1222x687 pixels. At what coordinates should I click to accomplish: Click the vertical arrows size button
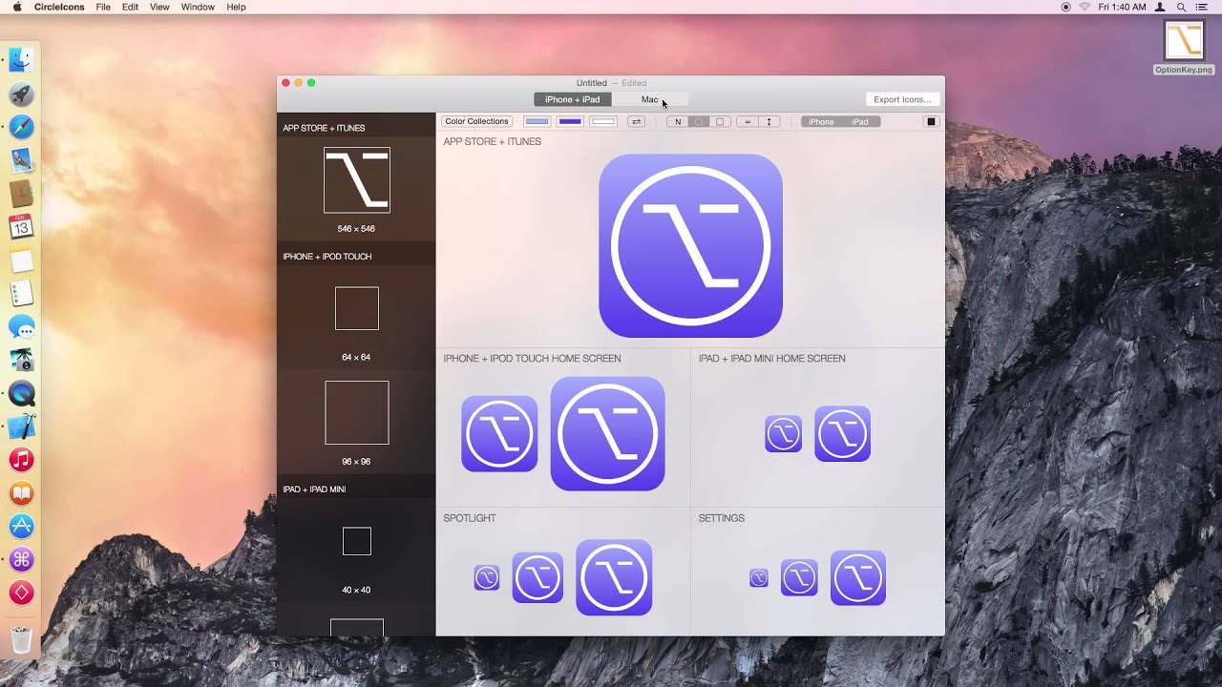click(x=769, y=121)
